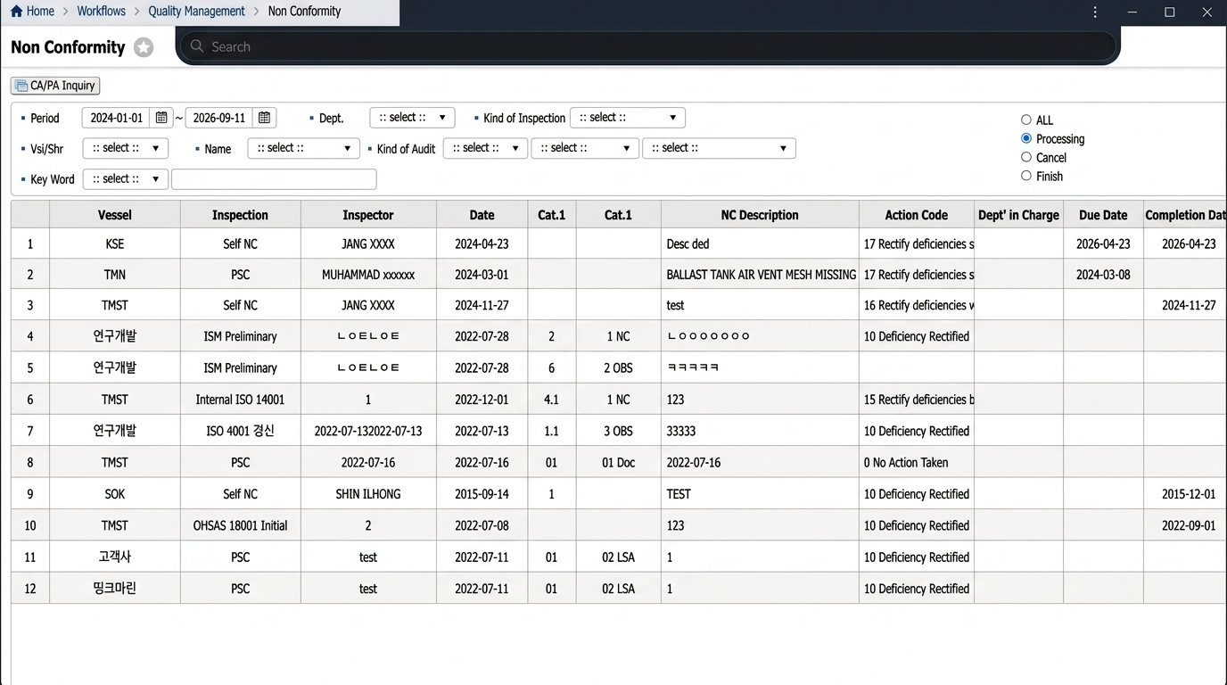Select the TMN vessel cell
Viewport: 1227px width, 685px height.
click(115, 275)
